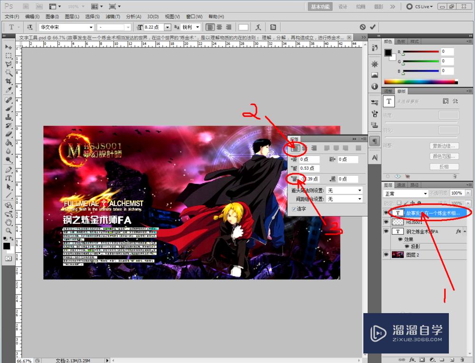Cancel current edits with the circle-slash icon
475x363 pixels.
(x=363, y=27)
